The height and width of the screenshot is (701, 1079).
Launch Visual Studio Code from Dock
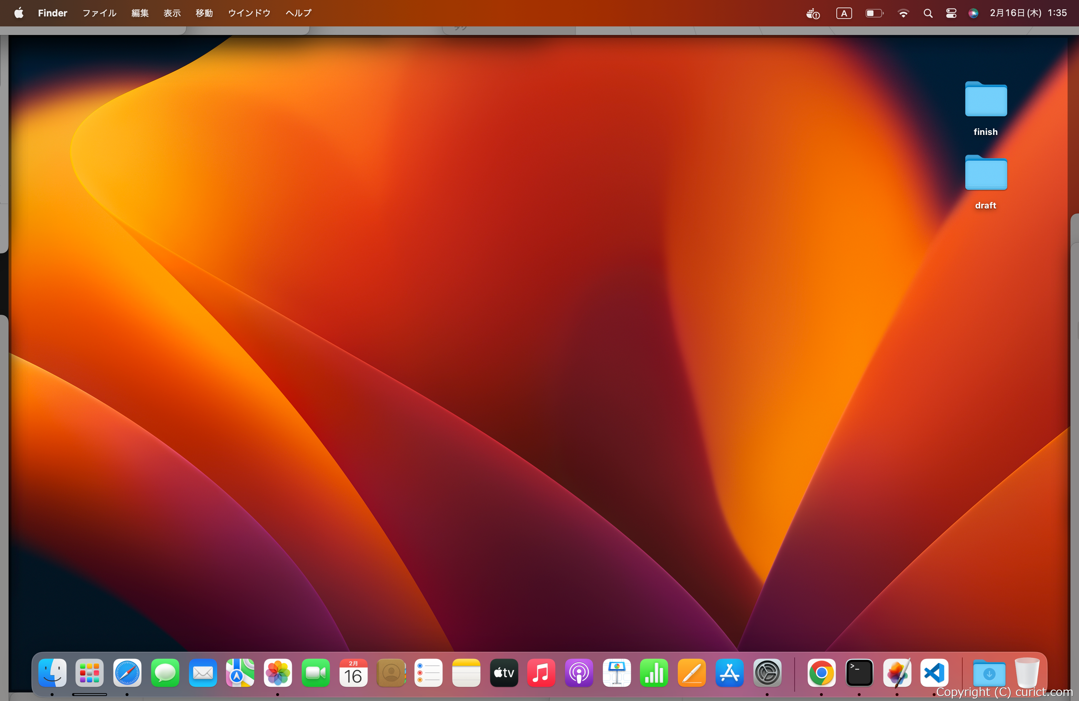[x=934, y=673]
